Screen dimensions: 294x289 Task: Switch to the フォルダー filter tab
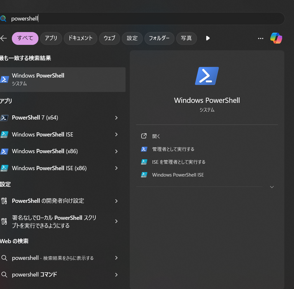159,38
